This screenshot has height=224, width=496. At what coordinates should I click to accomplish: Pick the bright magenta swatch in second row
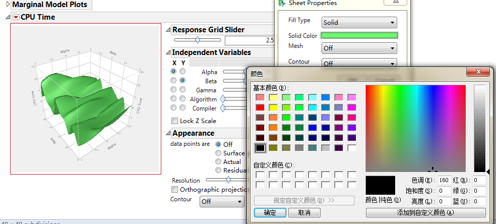pyautogui.click(x=351, y=107)
